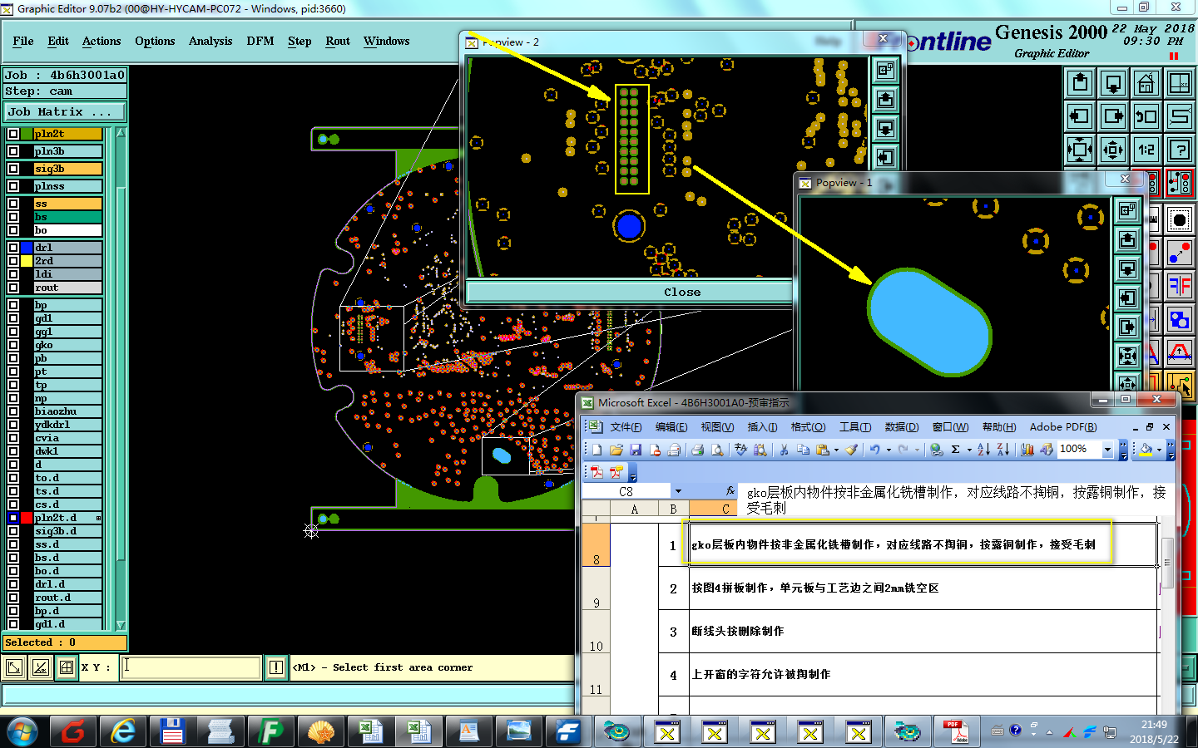Open the Excel Name Box dropdown arrow
This screenshot has height=748, width=1198.
pos(679,491)
